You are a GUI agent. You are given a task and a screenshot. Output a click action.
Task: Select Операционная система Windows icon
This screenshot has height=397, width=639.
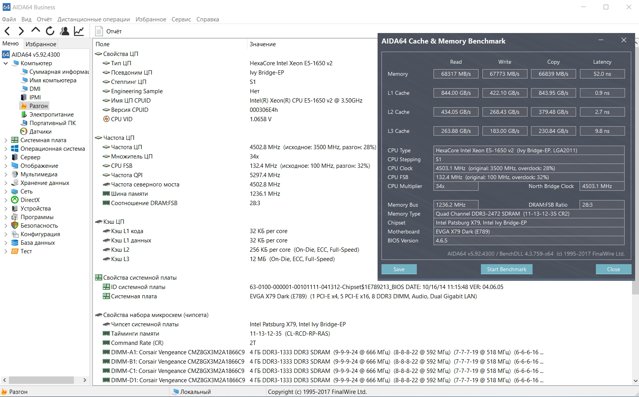tap(15, 148)
